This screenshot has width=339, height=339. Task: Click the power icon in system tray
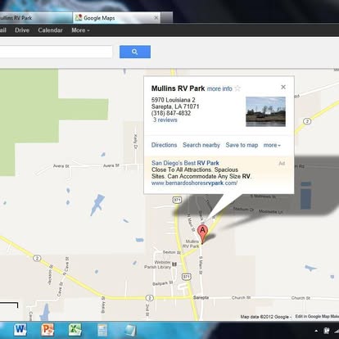point(327,331)
